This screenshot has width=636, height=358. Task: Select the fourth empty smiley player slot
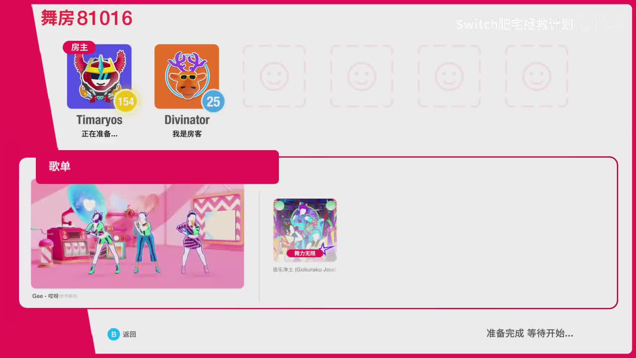pos(537,77)
